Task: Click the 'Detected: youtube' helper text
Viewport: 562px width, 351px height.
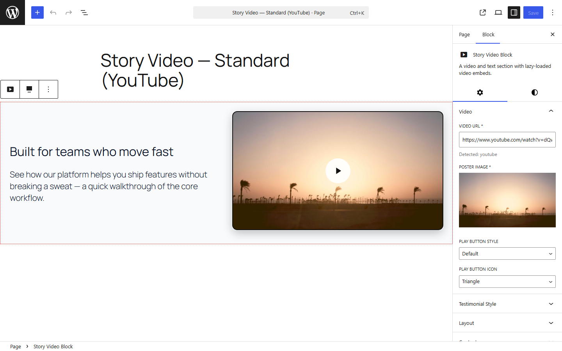Action: 478,154
